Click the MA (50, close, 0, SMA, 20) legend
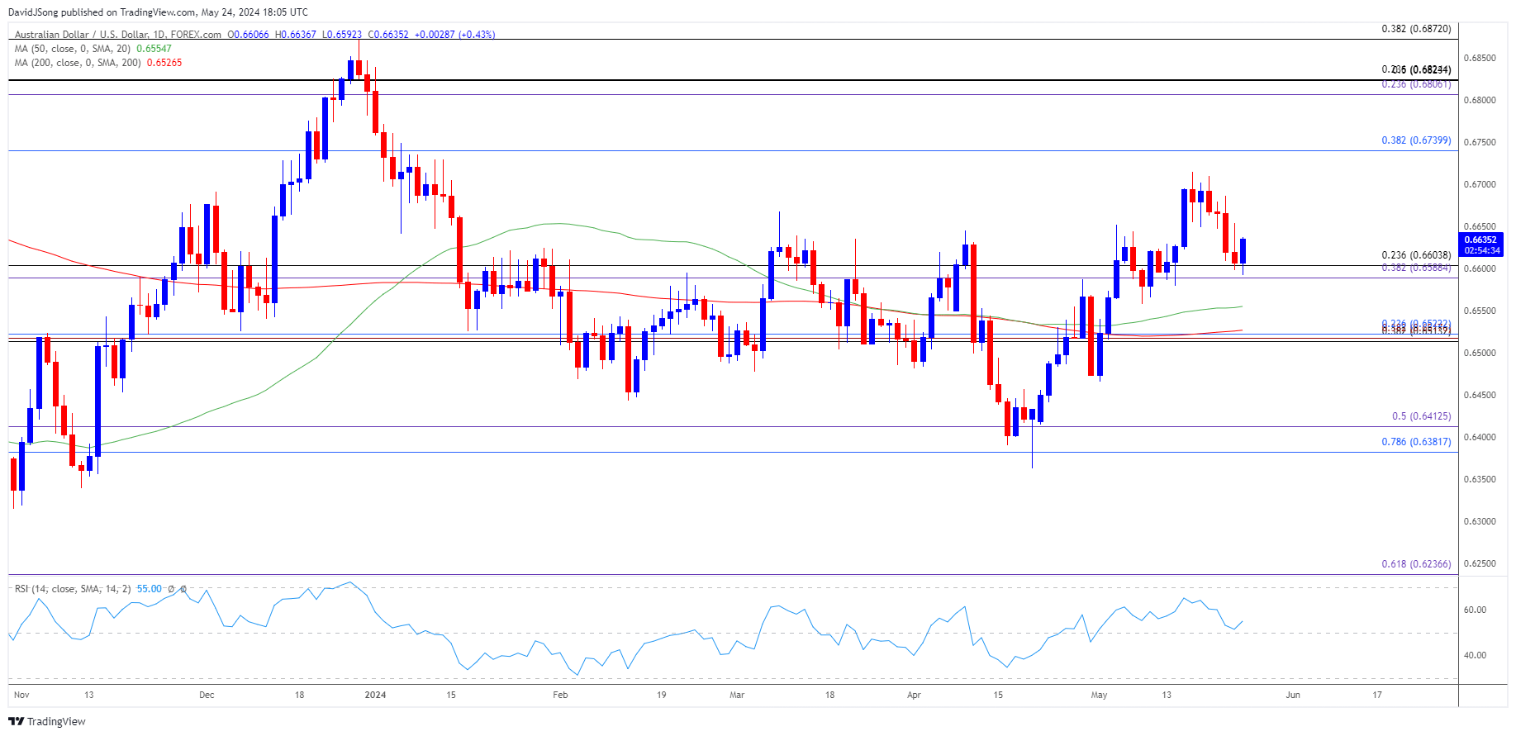This screenshot has width=1516, height=736. tap(73, 49)
